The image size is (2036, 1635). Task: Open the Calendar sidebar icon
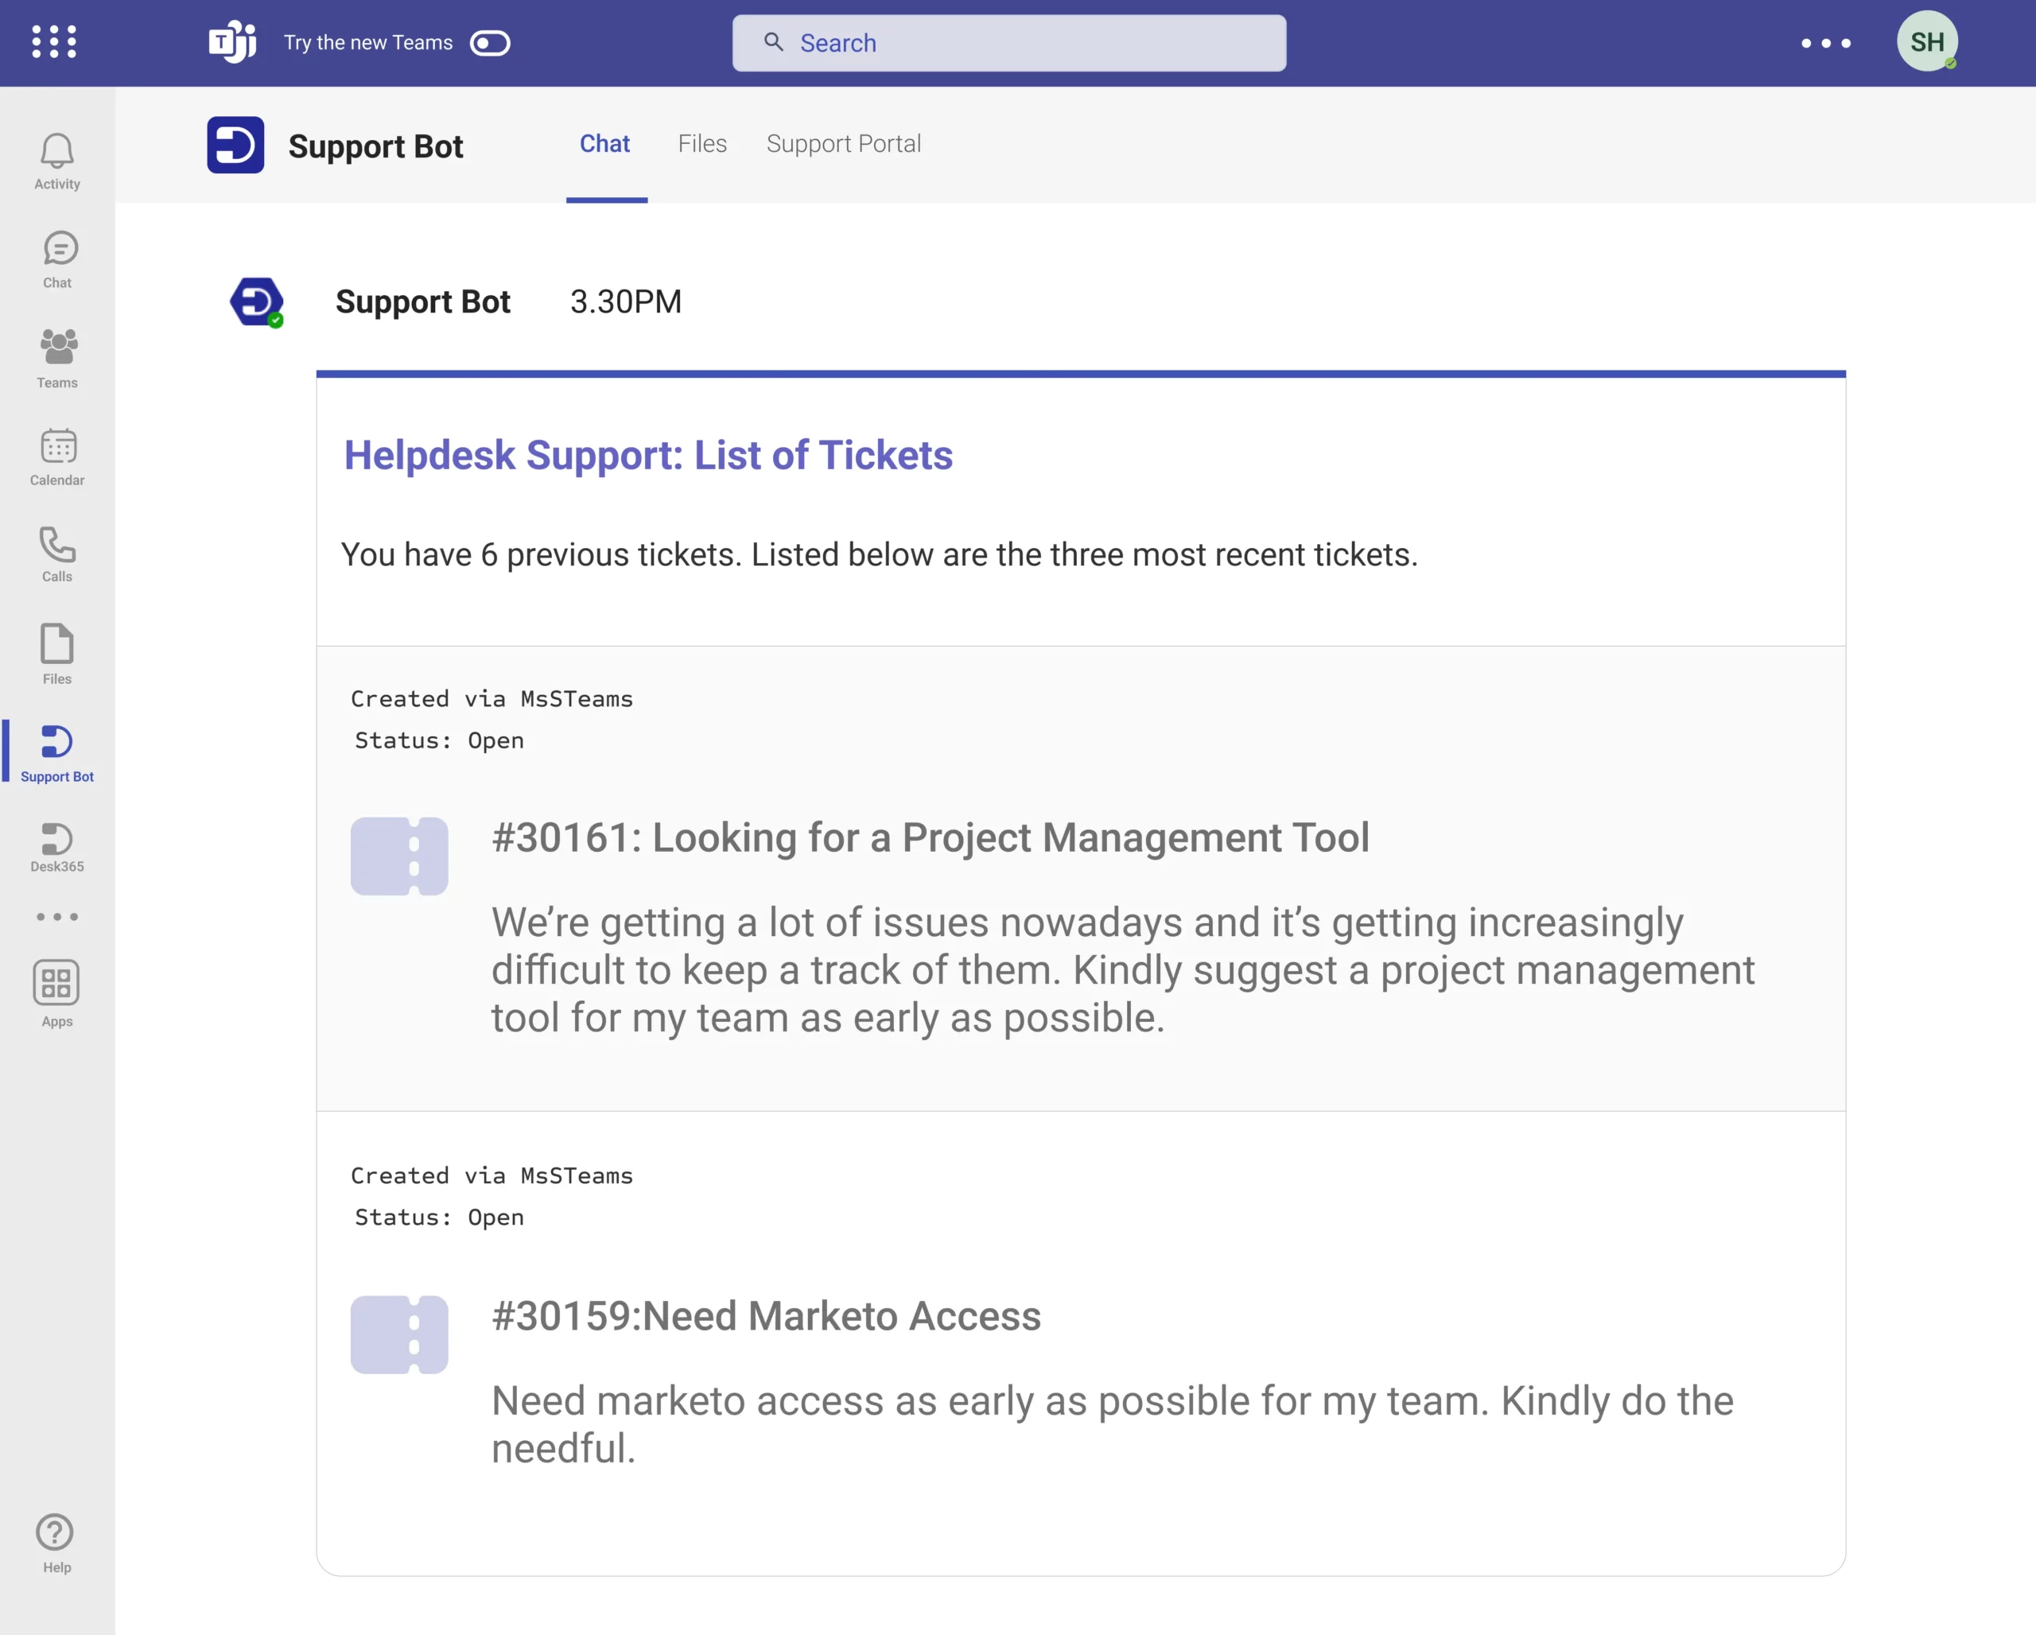coord(57,446)
